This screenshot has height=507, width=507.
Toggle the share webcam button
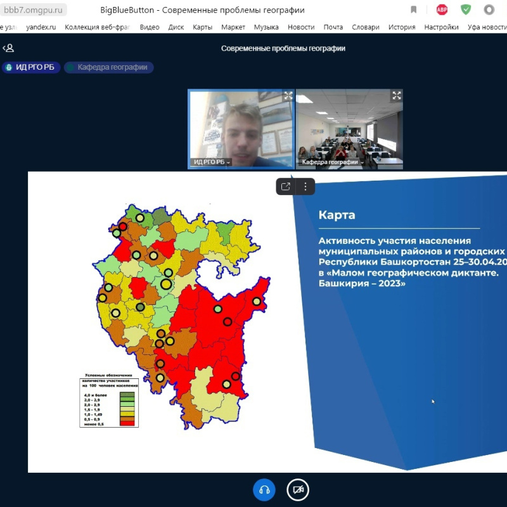298,490
